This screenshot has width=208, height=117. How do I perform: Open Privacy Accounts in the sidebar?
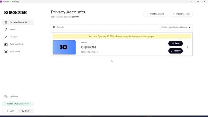point(18,22)
